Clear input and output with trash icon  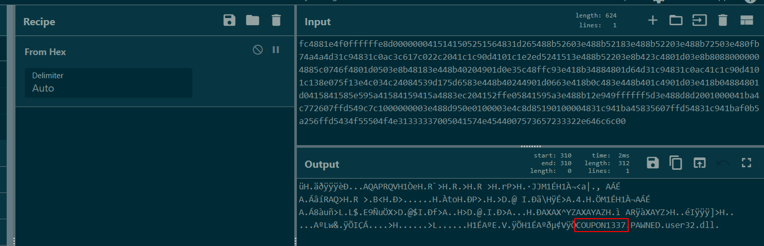722,21
